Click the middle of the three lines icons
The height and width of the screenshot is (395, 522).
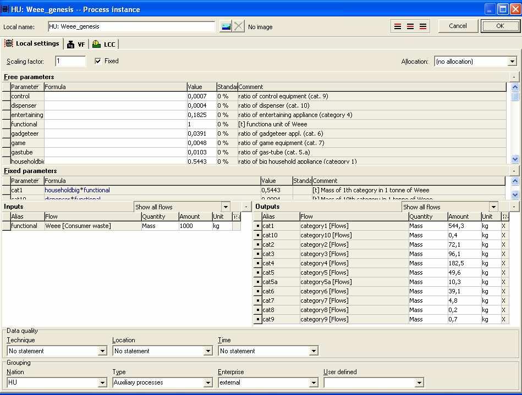(x=410, y=26)
